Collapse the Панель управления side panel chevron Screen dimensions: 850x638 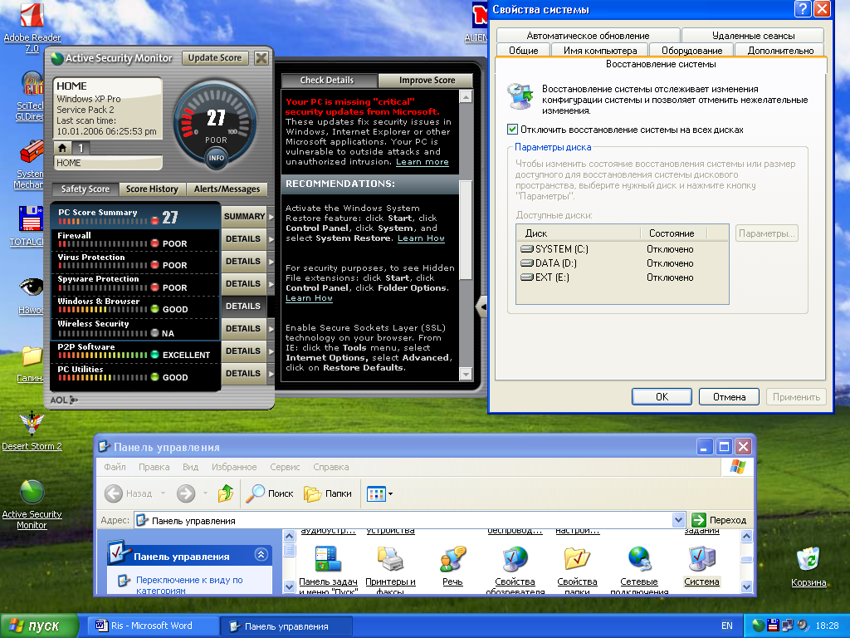[x=261, y=555]
